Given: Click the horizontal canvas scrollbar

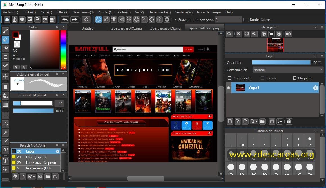Looking at the screenshot, I should [146, 178].
